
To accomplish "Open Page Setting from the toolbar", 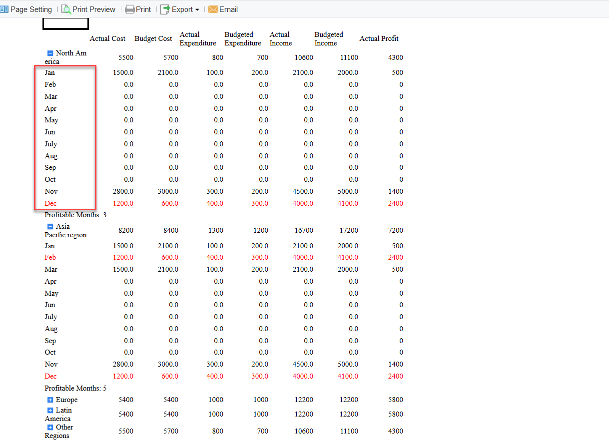I will [x=26, y=9].
